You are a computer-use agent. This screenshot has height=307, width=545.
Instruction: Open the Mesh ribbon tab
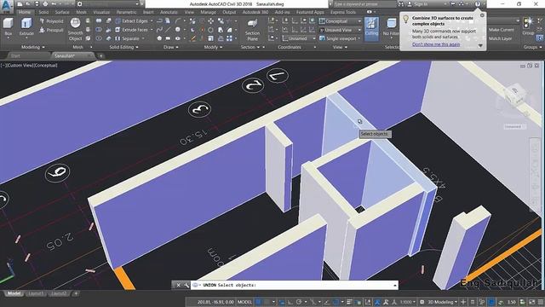point(82,12)
